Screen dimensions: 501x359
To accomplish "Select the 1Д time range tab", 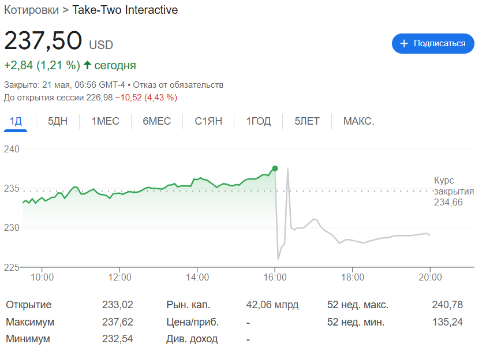I will pos(16,121).
